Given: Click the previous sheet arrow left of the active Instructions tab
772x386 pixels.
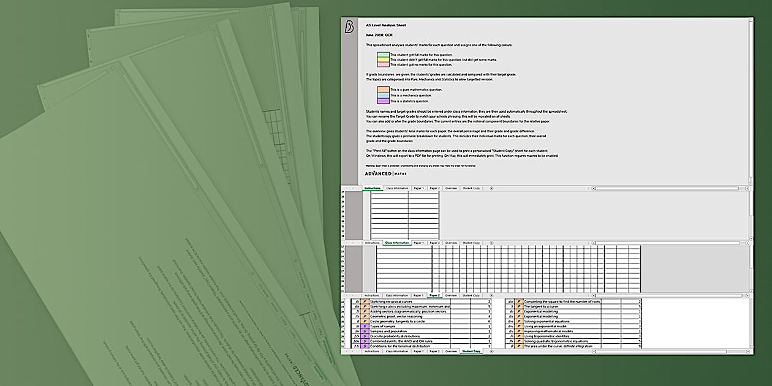Looking at the screenshot, I should (x=346, y=188).
